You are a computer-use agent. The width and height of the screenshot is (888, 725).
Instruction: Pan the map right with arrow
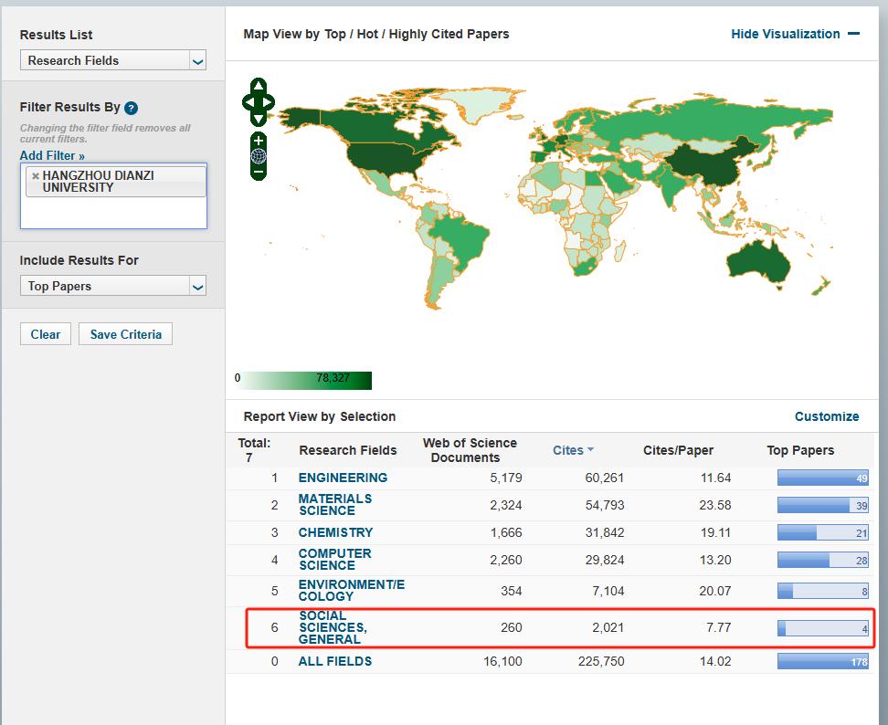pyautogui.click(x=270, y=101)
